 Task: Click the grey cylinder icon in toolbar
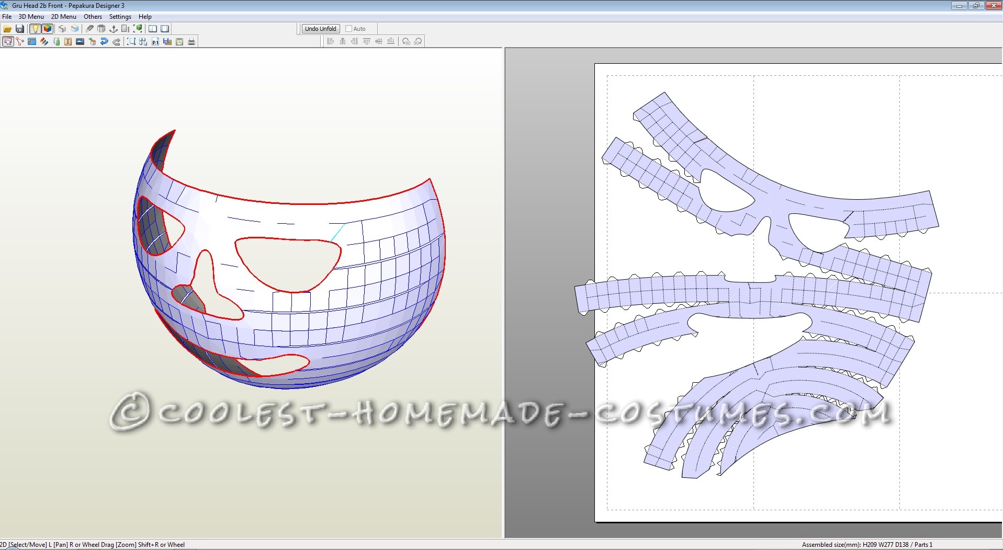(102, 29)
